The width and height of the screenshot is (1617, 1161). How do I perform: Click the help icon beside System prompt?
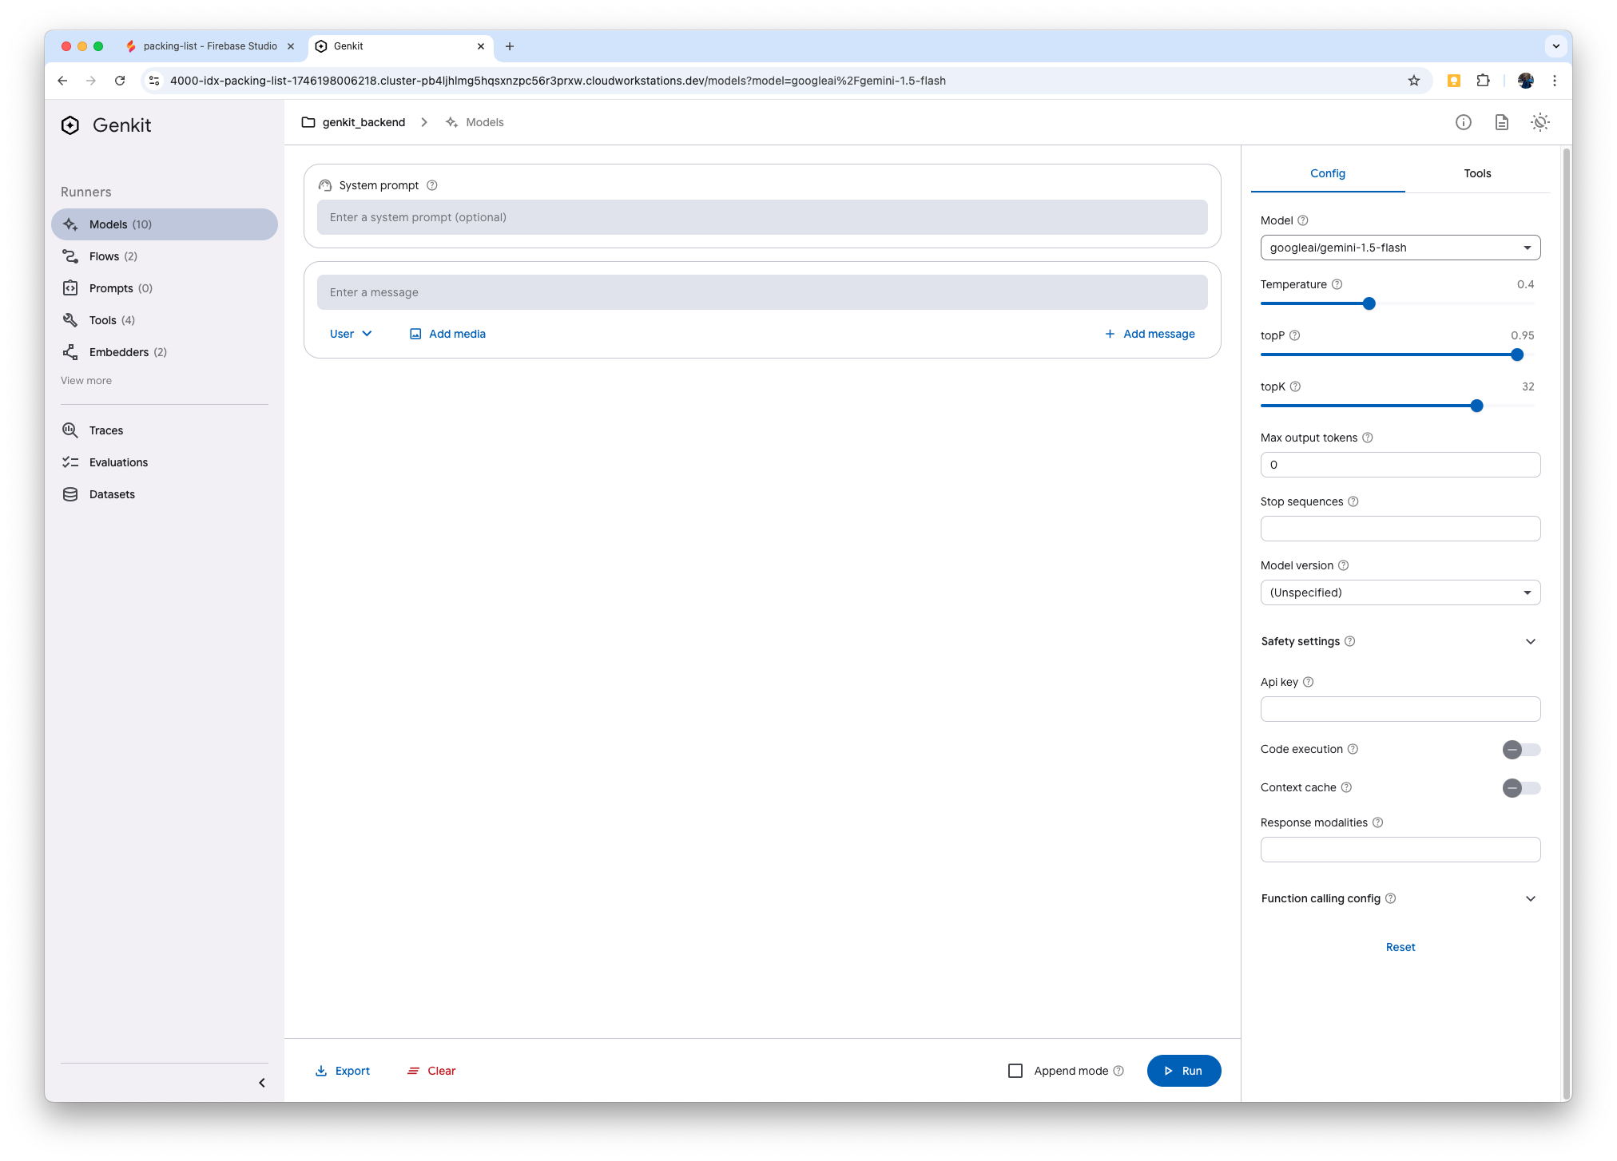(x=432, y=185)
